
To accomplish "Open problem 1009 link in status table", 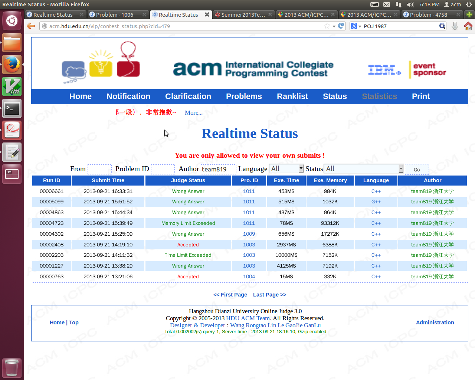I will [249, 234].
